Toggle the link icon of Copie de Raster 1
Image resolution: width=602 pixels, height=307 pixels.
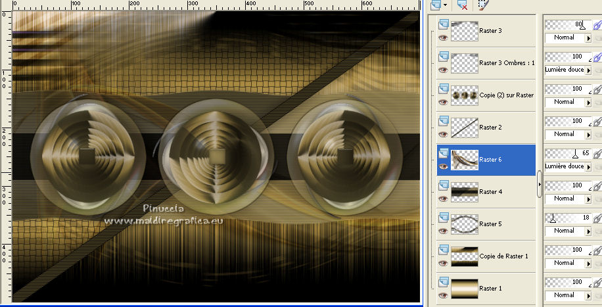597,251
